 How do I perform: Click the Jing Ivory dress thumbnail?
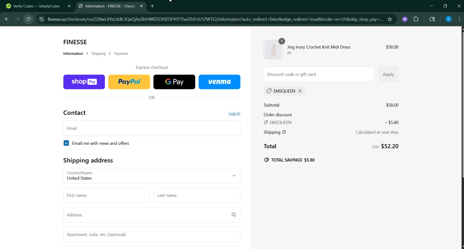point(273,49)
